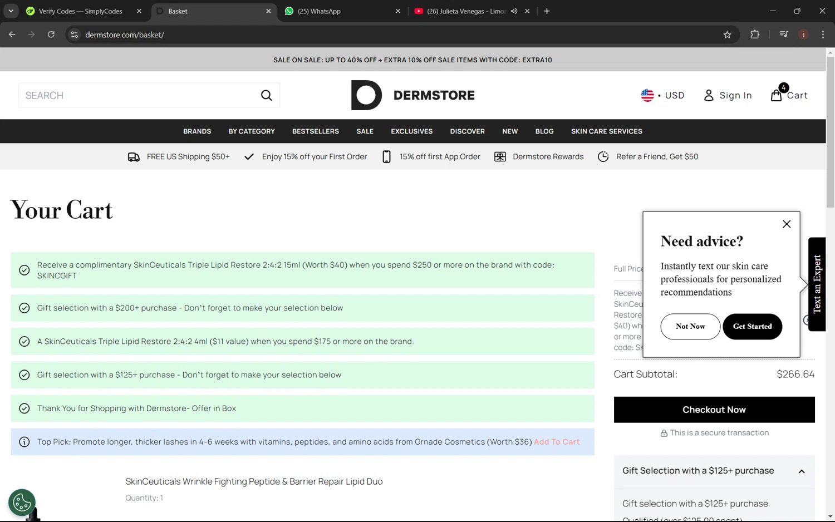Click the Dermstore logo

[413, 95]
